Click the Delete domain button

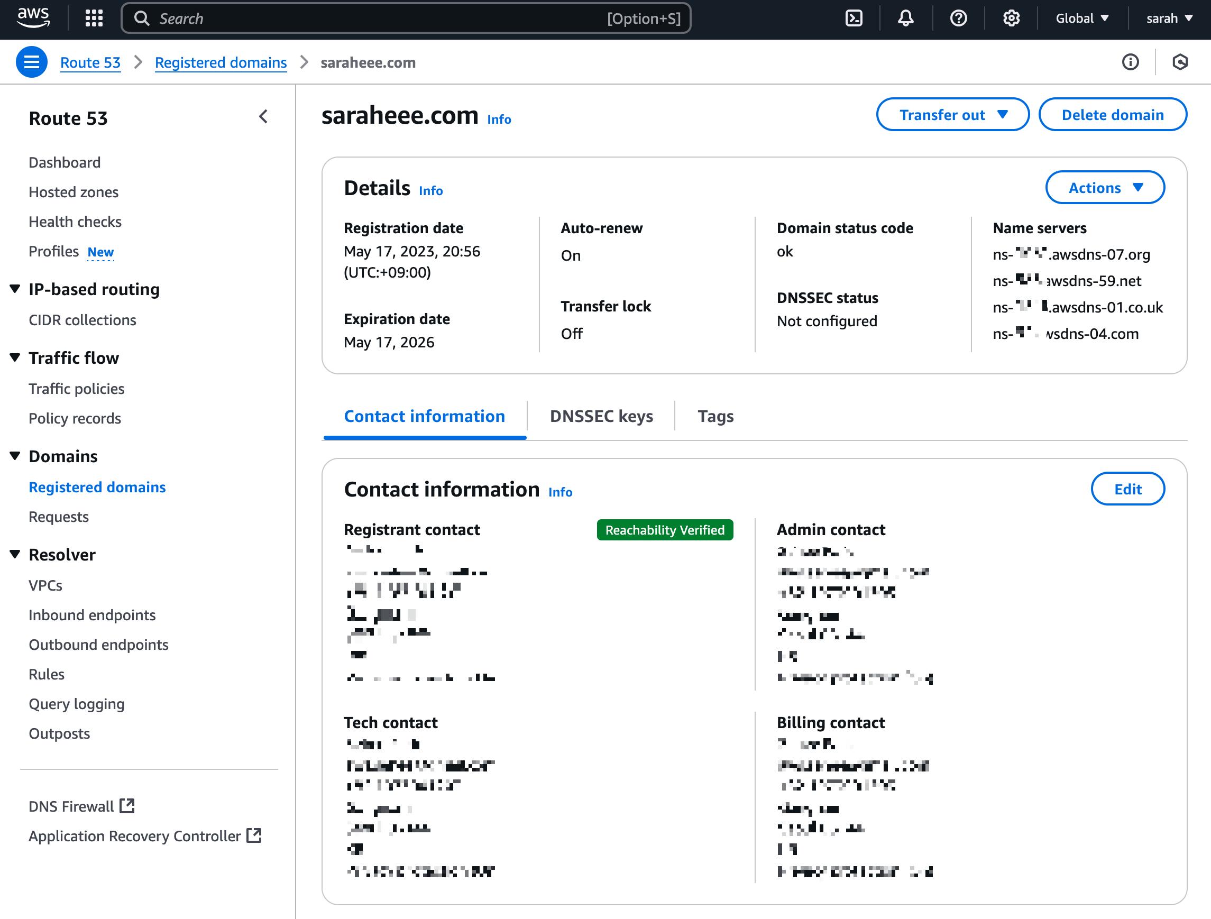click(1112, 115)
